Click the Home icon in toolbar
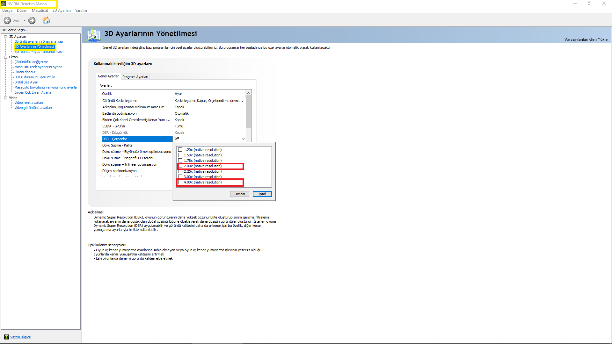 click(46, 20)
